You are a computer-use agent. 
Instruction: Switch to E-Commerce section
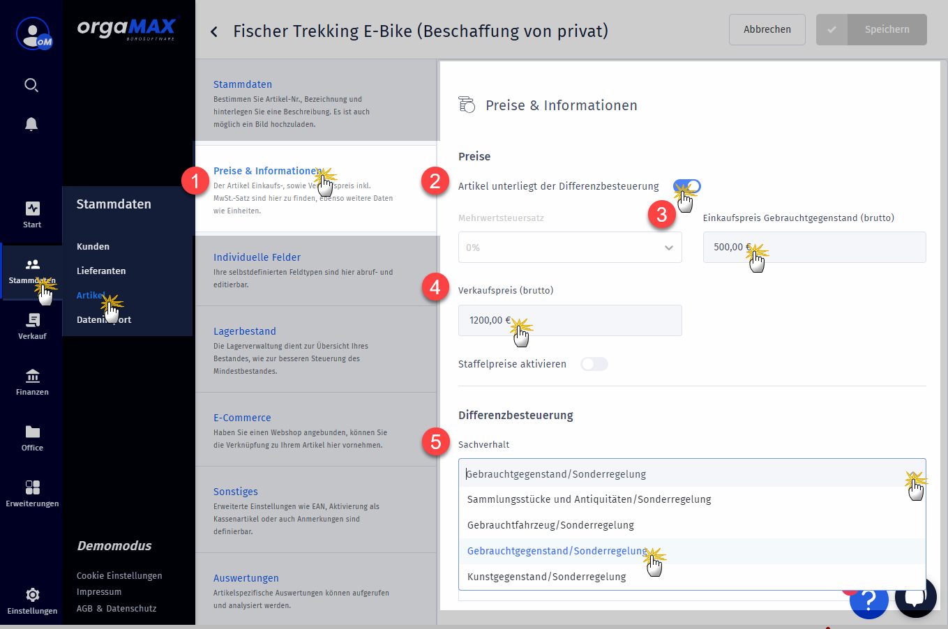click(316, 430)
